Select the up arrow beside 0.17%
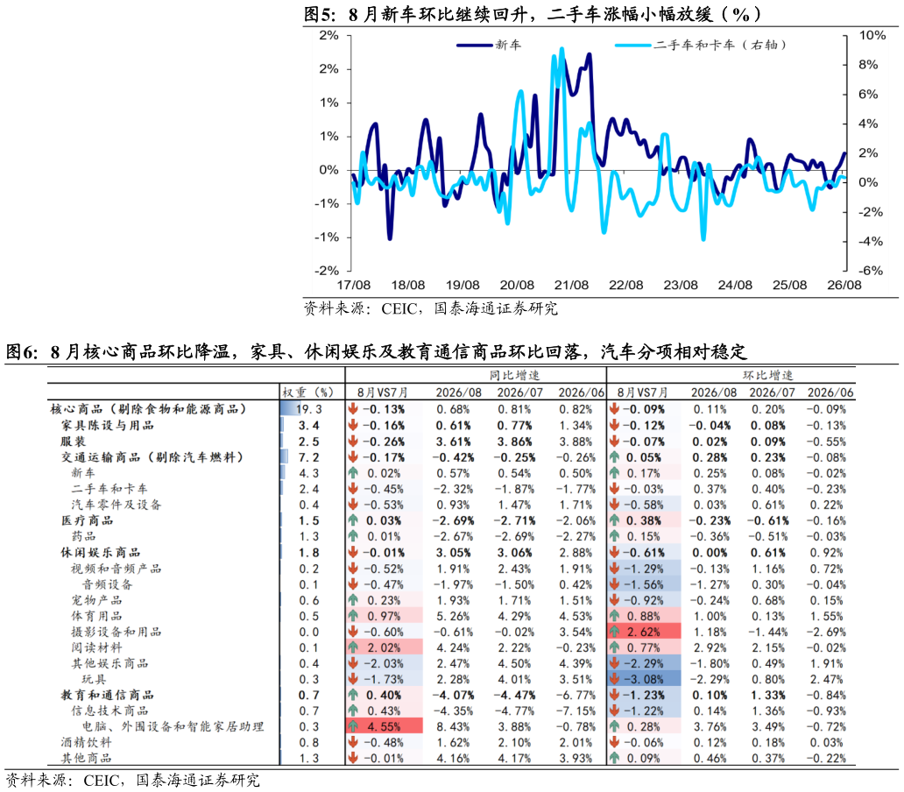 [614, 473]
